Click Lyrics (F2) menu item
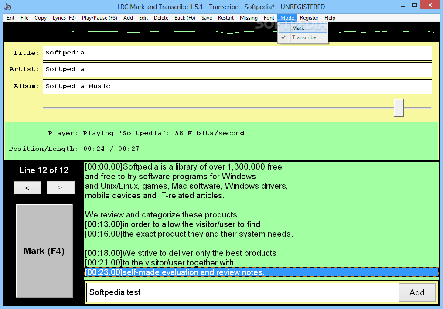The width and height of the screenshot is (443, 309). [64, 18]
